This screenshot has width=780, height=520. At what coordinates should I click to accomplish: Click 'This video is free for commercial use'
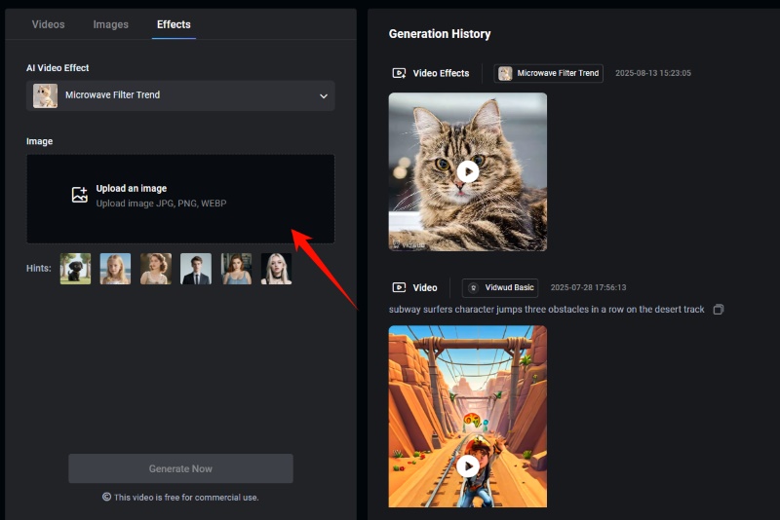coord(186,498)
